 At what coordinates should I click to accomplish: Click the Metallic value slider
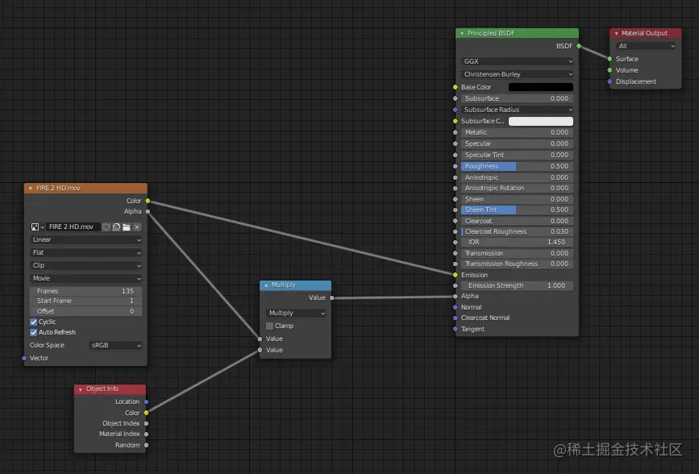pos(517,132)
